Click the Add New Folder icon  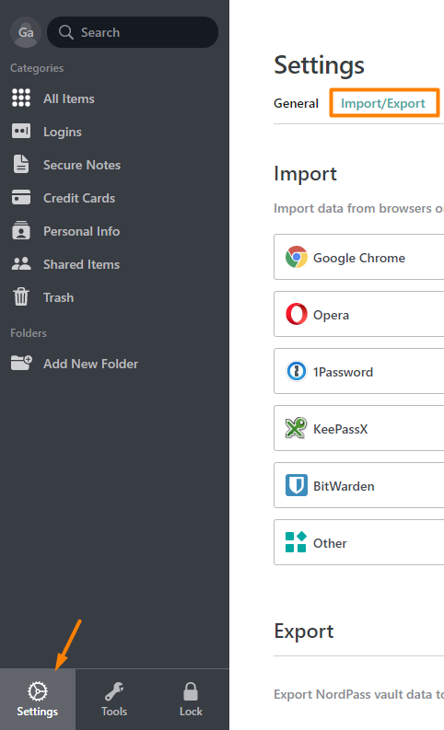tap(21, 363)
